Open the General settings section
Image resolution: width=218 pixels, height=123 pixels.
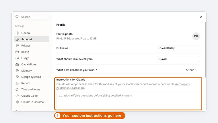(x=32, y=33)
